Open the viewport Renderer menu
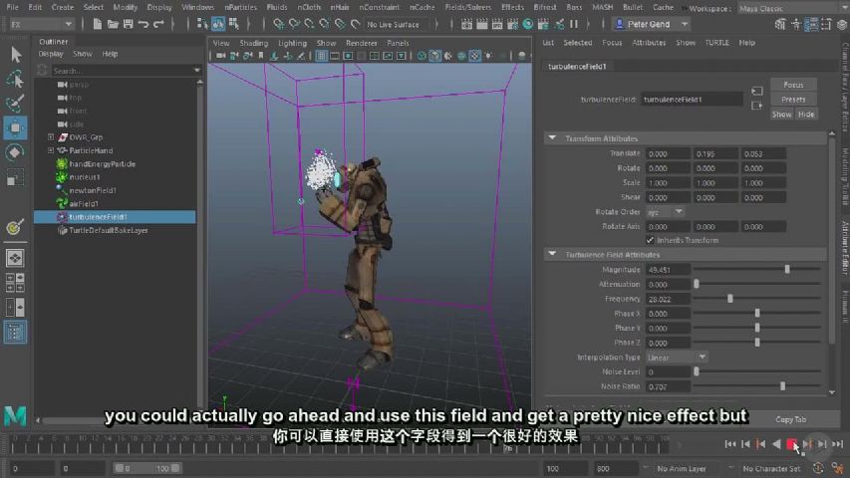The height and width of the screenshot is (478, 850). 361,43
